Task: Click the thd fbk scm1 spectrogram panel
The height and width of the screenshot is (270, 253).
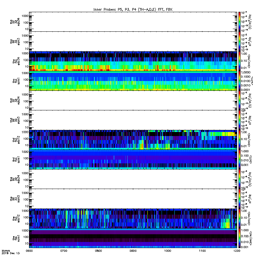Action: click(x=133, y=159)
